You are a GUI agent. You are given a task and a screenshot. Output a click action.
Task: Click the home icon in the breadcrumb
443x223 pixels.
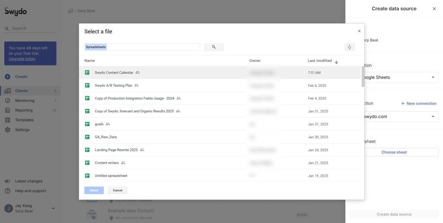pos(71,11)
